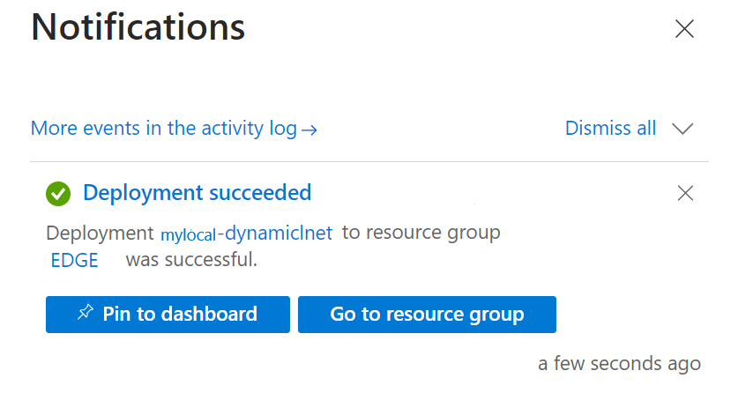Expand the chevron beside Dismiss all
The width and height of the screenshot is (738, 393).
pyautogui.click(x=682, y=129)
